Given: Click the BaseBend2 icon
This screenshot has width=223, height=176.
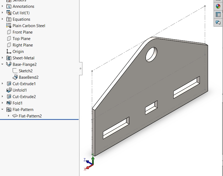Looking at the screenshot, I should 15,77.
